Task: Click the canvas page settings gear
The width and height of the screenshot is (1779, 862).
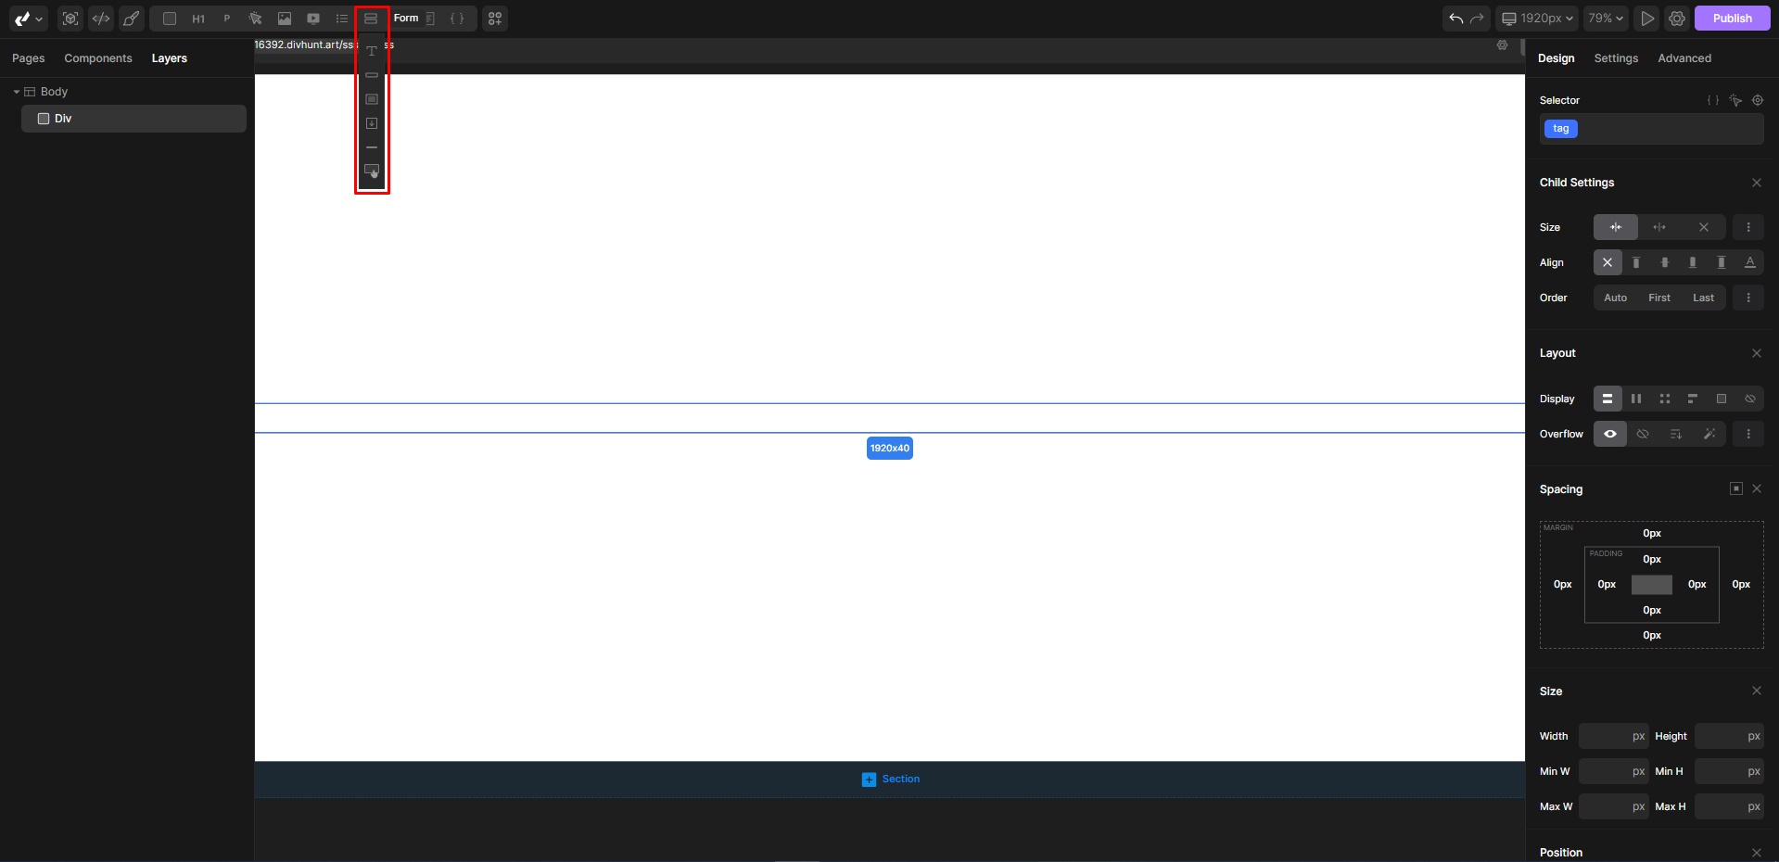Action: click(1502, 45)
